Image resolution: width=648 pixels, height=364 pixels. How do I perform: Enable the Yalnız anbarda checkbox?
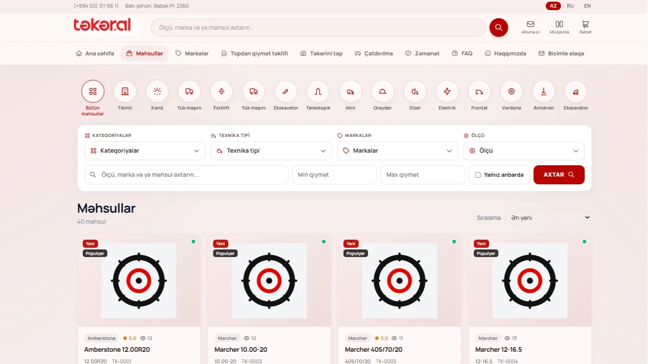[478, 175]
